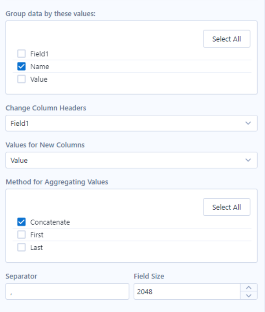Open Values for New Columns dropdown showing Value
The image size is (265, 312).
pyautogui.click(x=132, y=160)
